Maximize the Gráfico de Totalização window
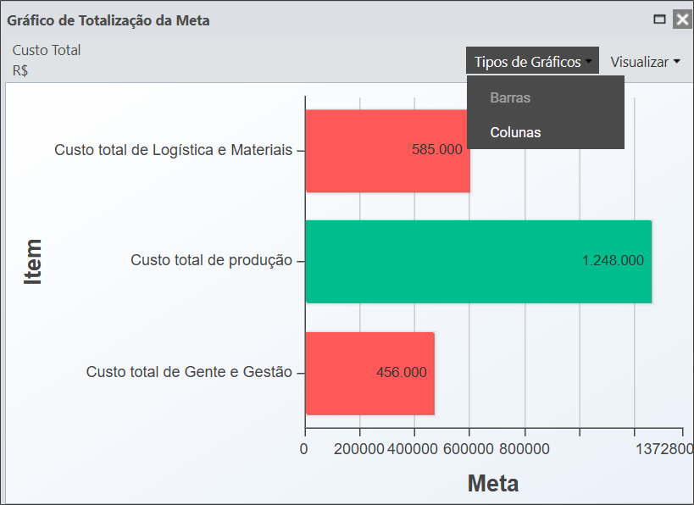This screenshot has width=694, height=505. click(x=659, y=19)
